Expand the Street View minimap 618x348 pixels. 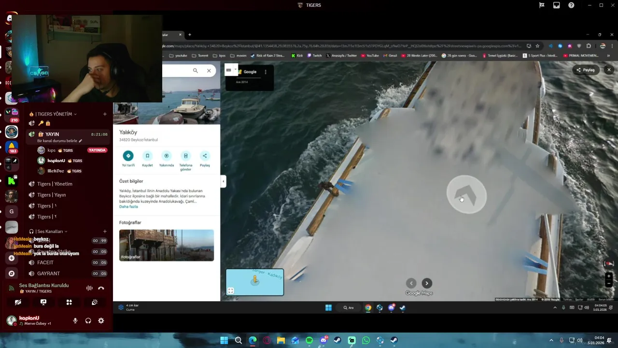tap(231, 290)
